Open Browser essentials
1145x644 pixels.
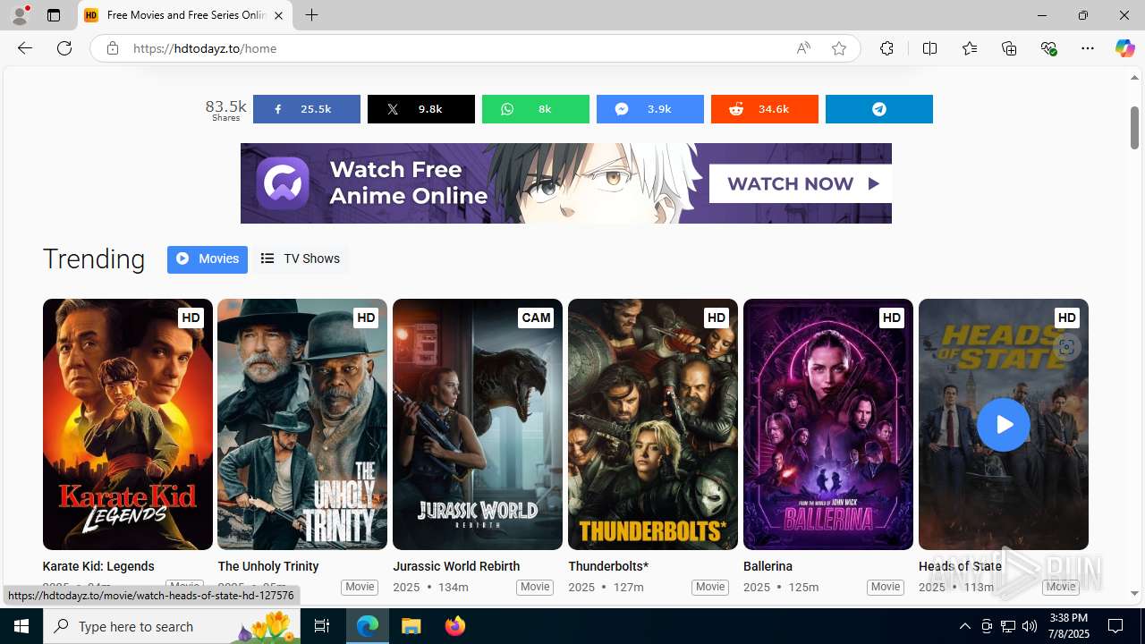coord(1048,48)
